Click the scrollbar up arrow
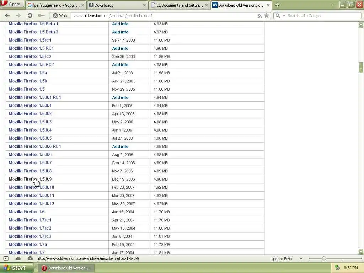Image resolution: width=364 pixels, height=273 pixels. coord(361,25)
